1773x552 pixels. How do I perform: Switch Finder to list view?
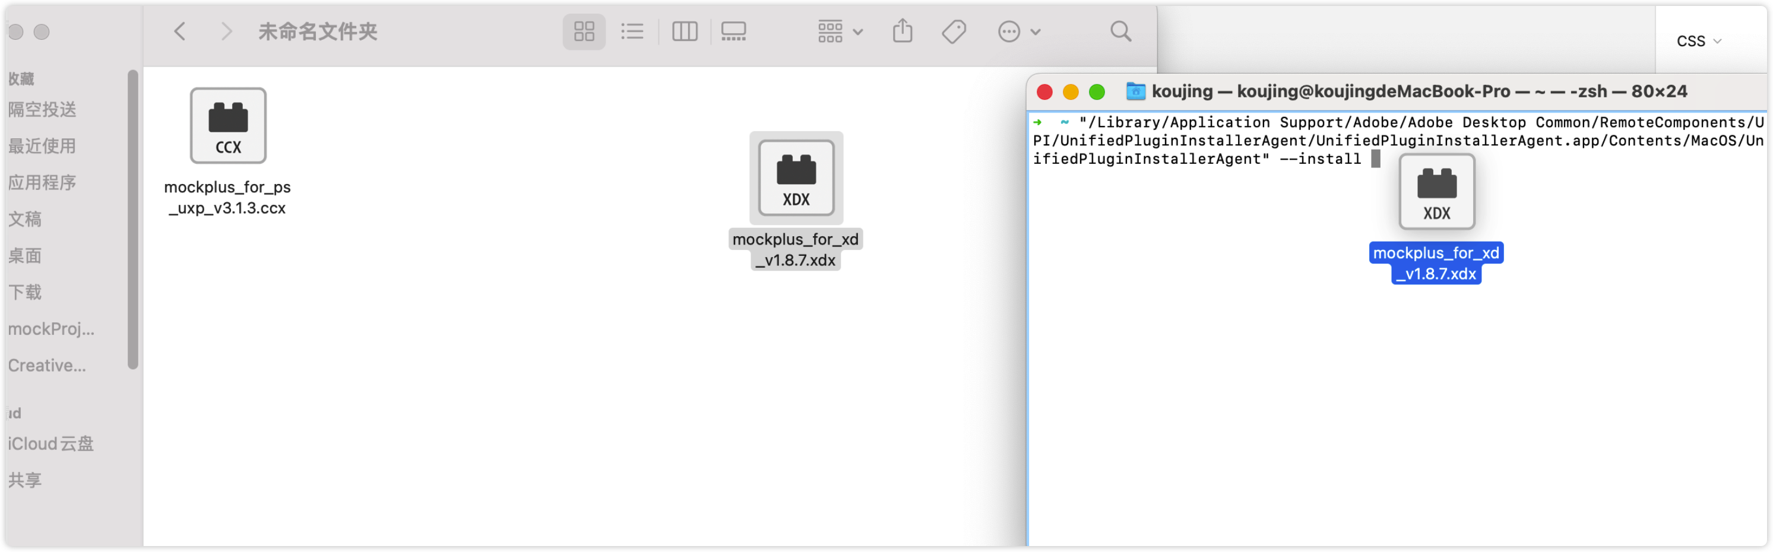[x=632, y=31]
